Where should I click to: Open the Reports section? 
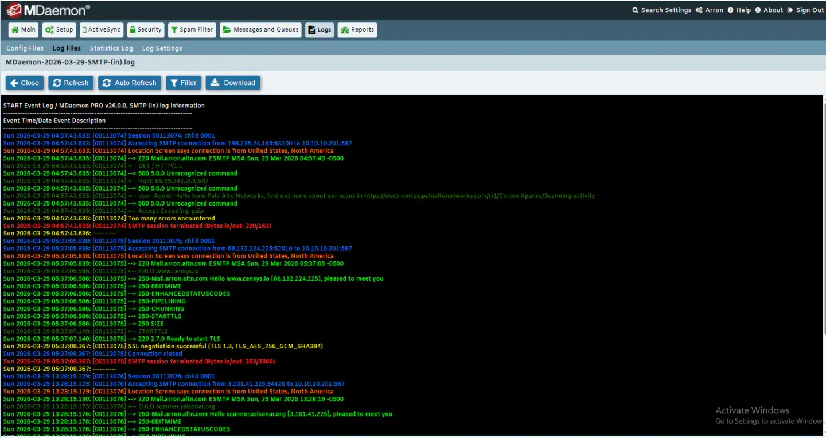point(357,30)
